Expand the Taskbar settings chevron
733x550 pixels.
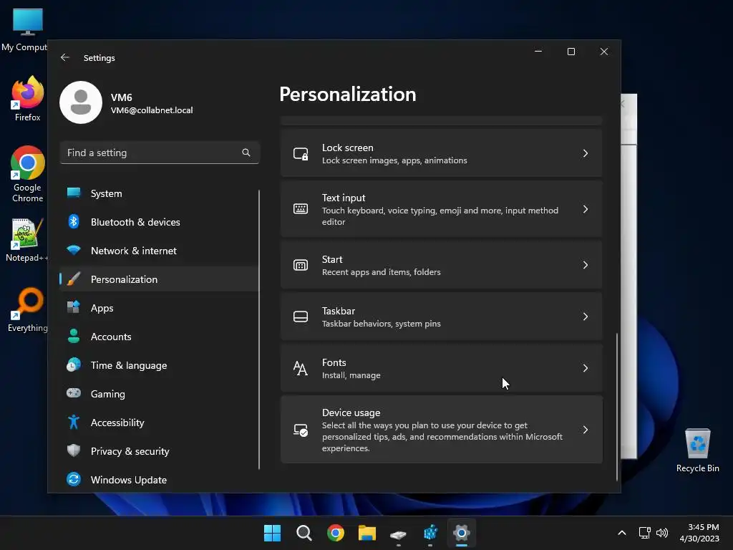(586, 317)
